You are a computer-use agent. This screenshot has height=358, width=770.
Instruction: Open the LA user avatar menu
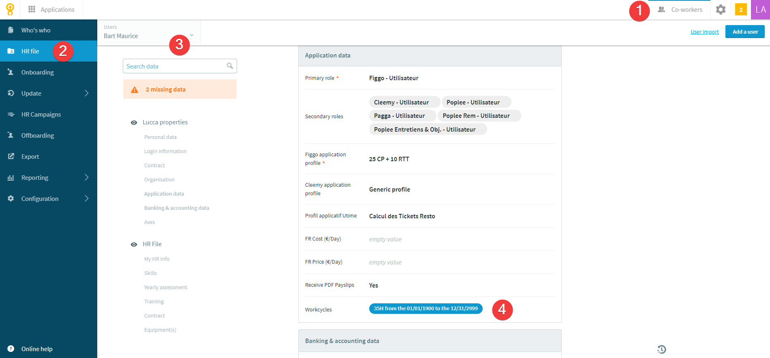[x=760, y=10]
